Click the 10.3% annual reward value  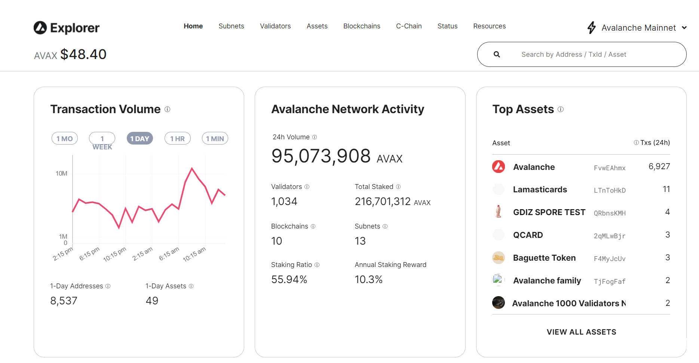pyautogui.click(x=368, y=279)
